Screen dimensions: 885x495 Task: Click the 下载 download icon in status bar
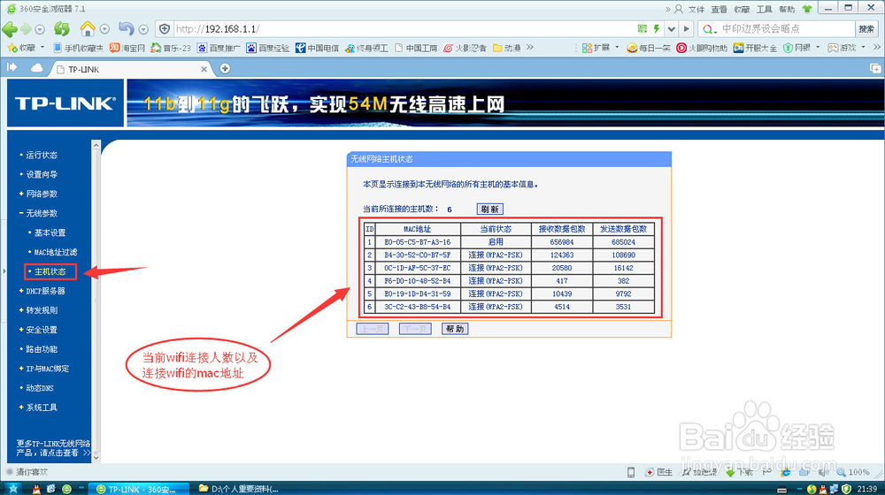(x=739, y=472)
